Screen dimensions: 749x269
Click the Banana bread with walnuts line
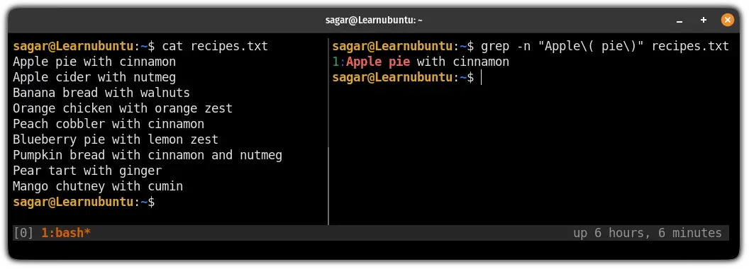pos(101,93)
